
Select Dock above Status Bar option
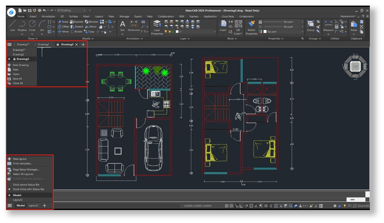(26, 185)
